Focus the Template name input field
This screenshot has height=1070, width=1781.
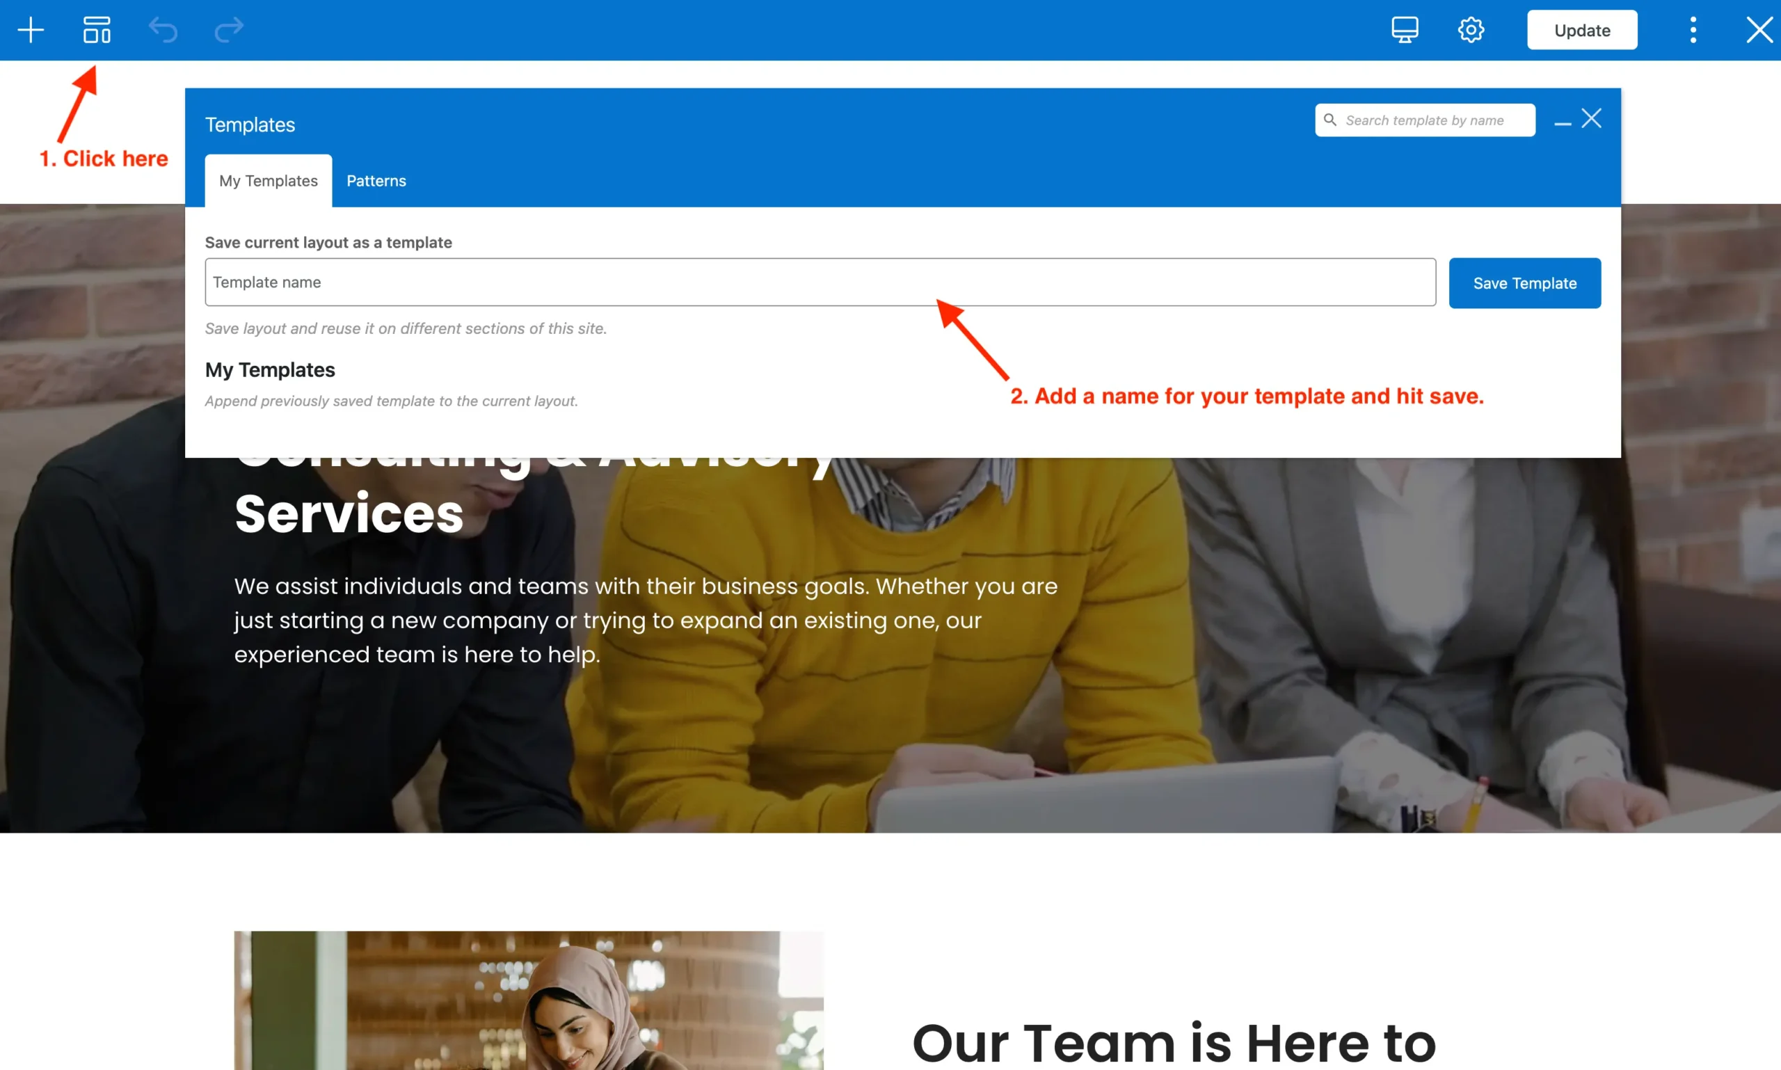(x=820, y=282)
